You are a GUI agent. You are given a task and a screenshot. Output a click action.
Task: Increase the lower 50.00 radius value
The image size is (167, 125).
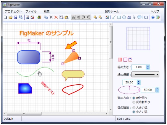[157, 89]
